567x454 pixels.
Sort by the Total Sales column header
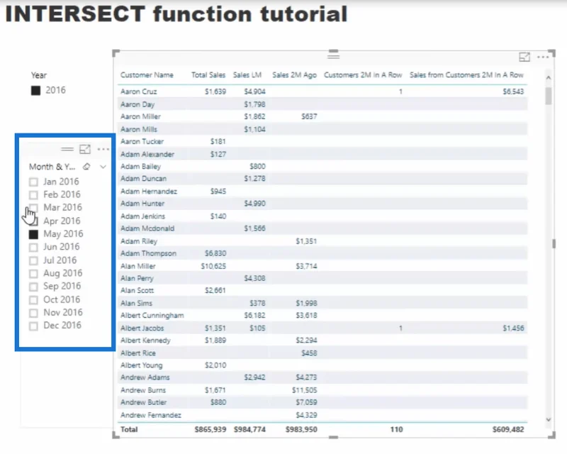[x=208, y=75]
